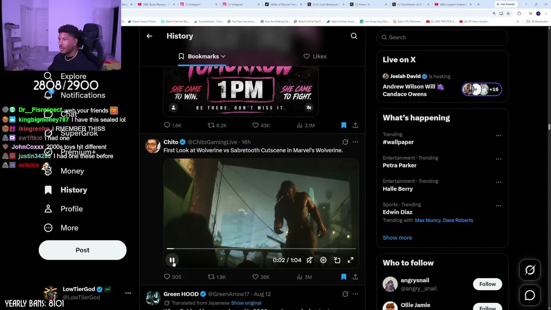Open the floating Messages button
Image resolution: width=551 pixels, height=310 pixels.
point(530,295)
